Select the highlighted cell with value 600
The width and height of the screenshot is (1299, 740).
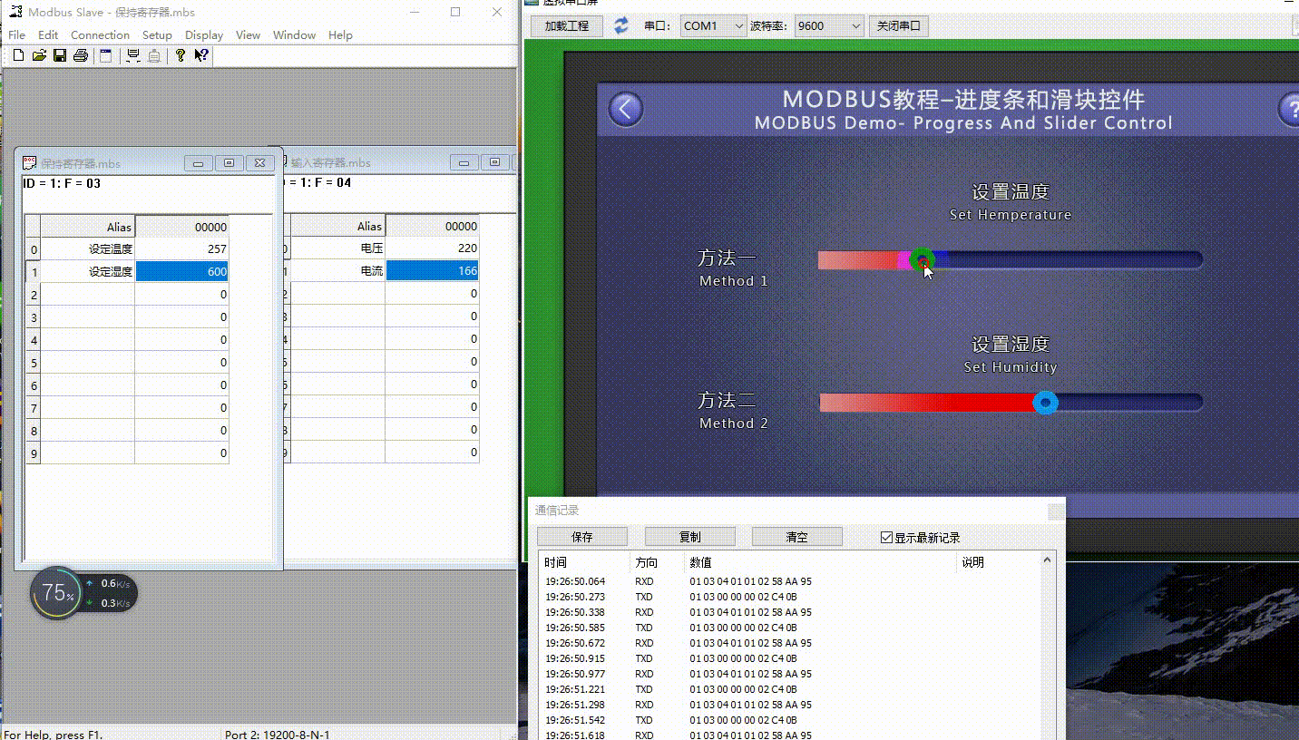181,271
